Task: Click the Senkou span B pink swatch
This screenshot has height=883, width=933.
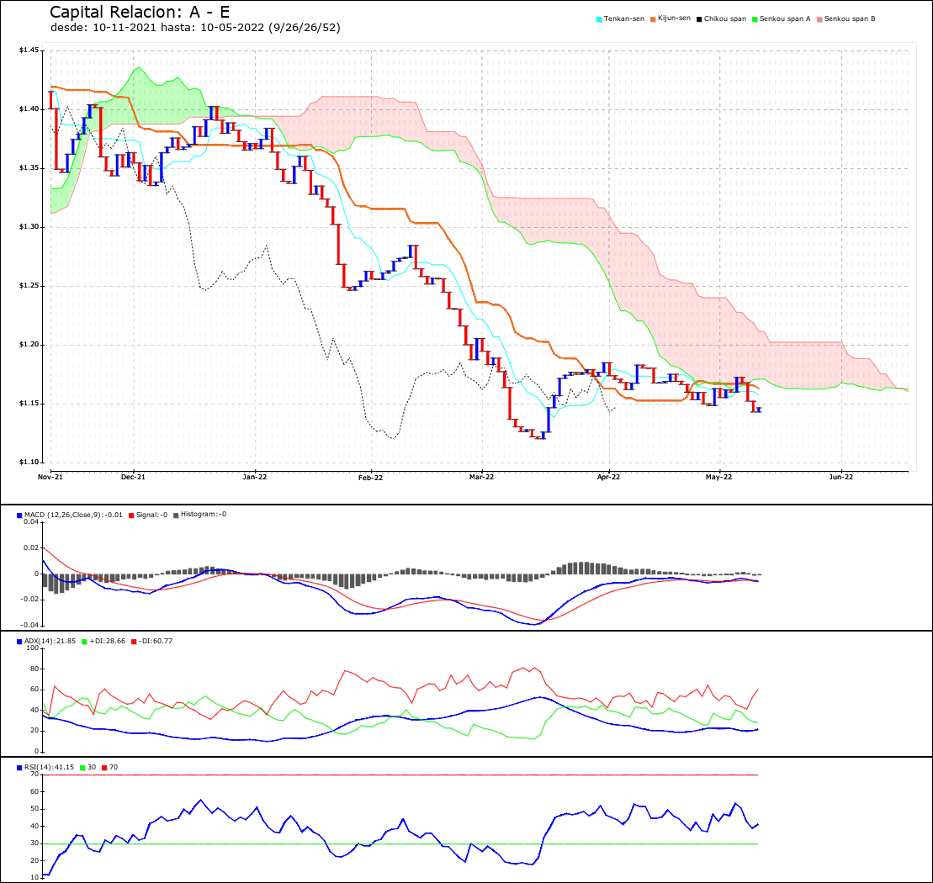Action: tap(819, 19)
